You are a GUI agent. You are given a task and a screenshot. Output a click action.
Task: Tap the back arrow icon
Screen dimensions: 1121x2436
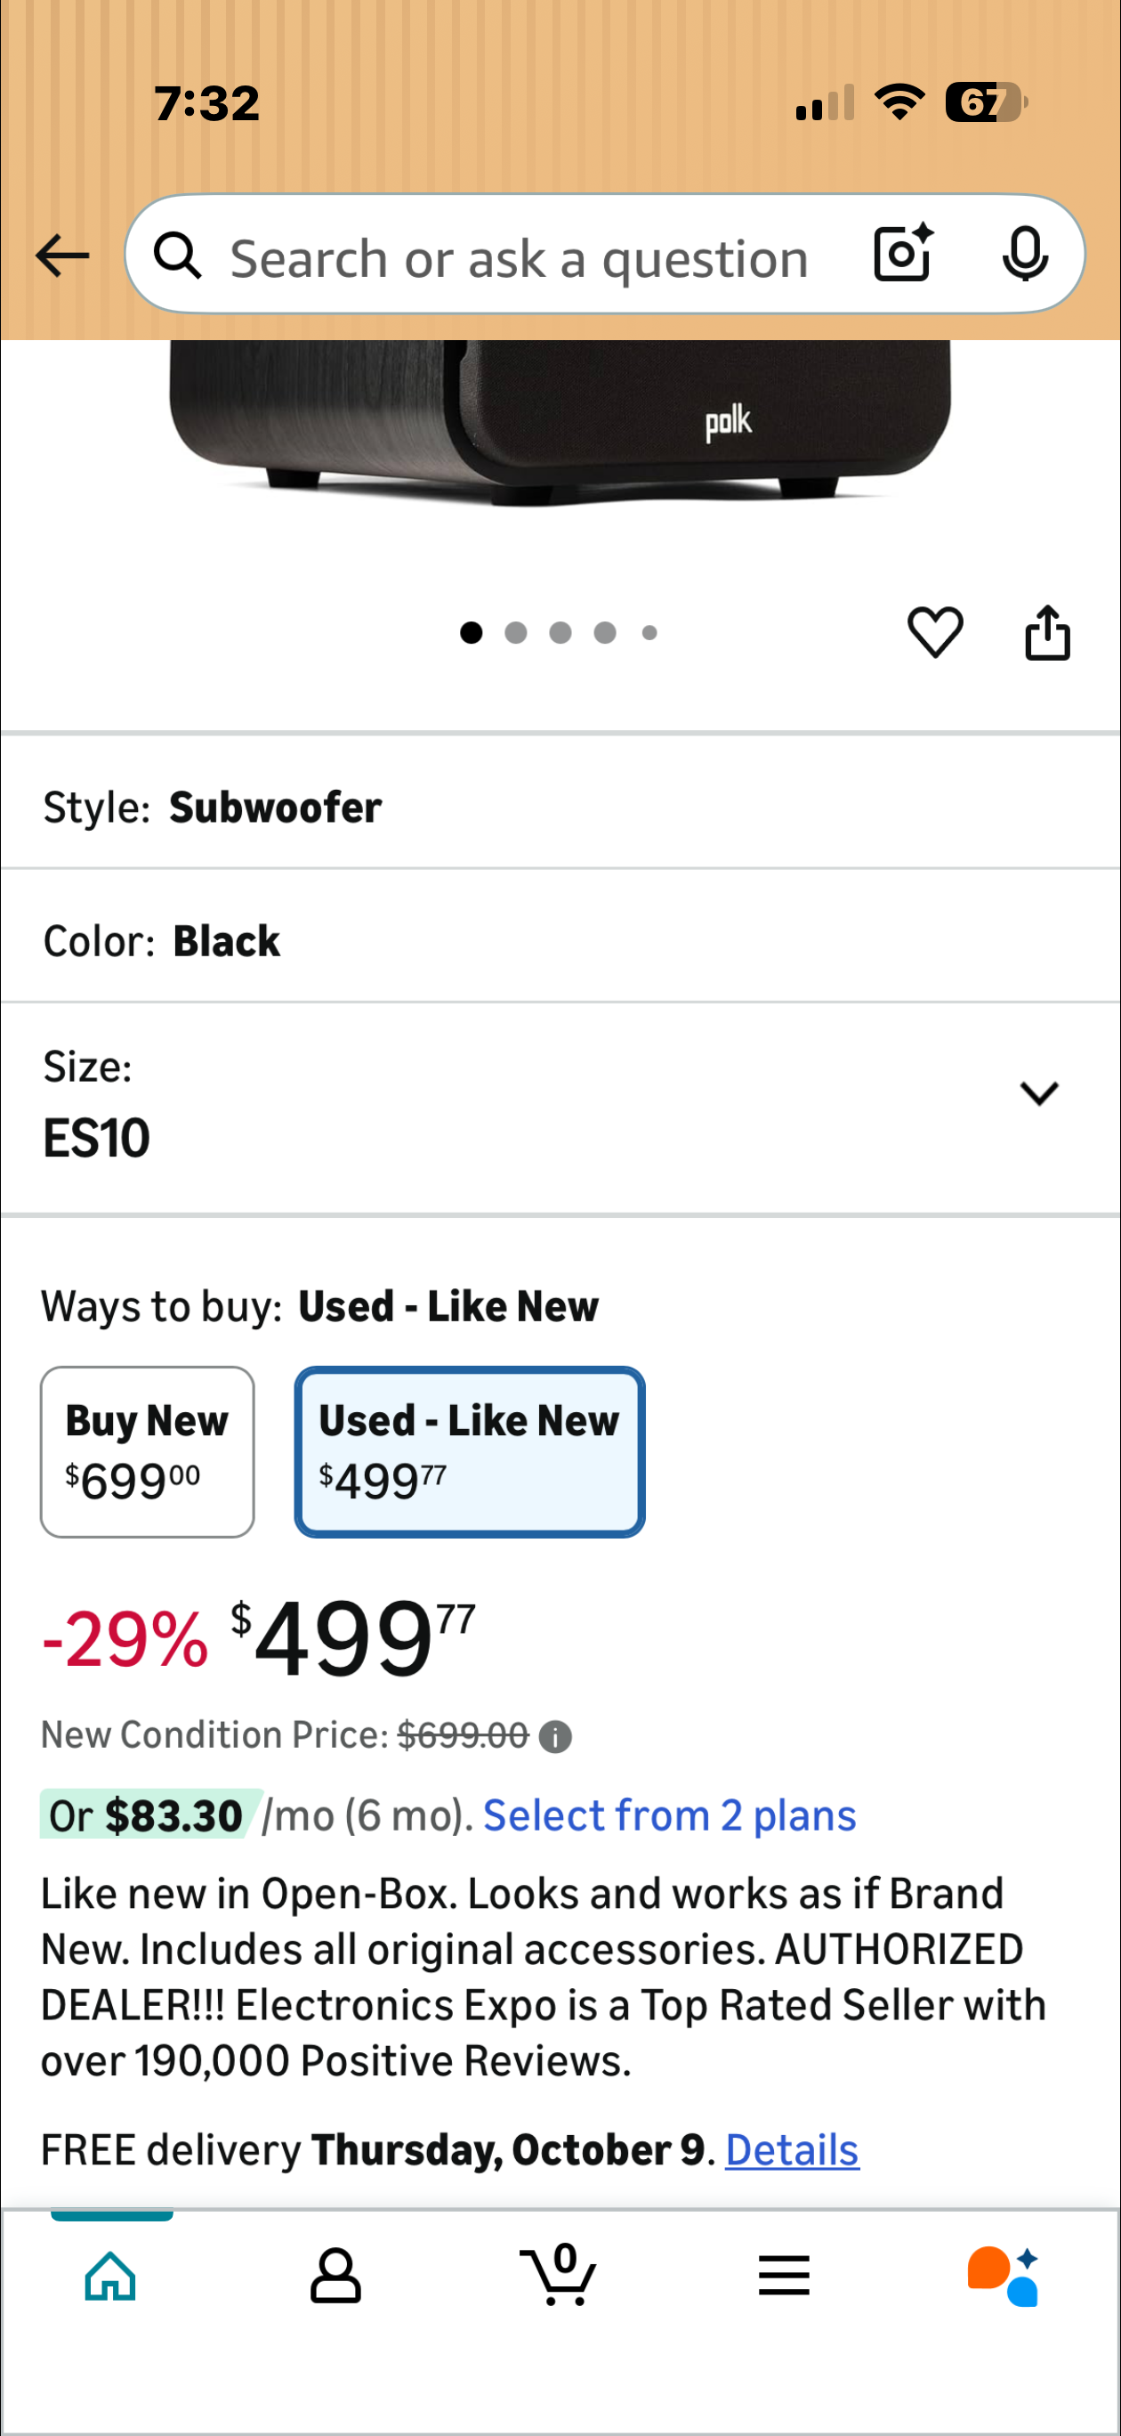62,256
